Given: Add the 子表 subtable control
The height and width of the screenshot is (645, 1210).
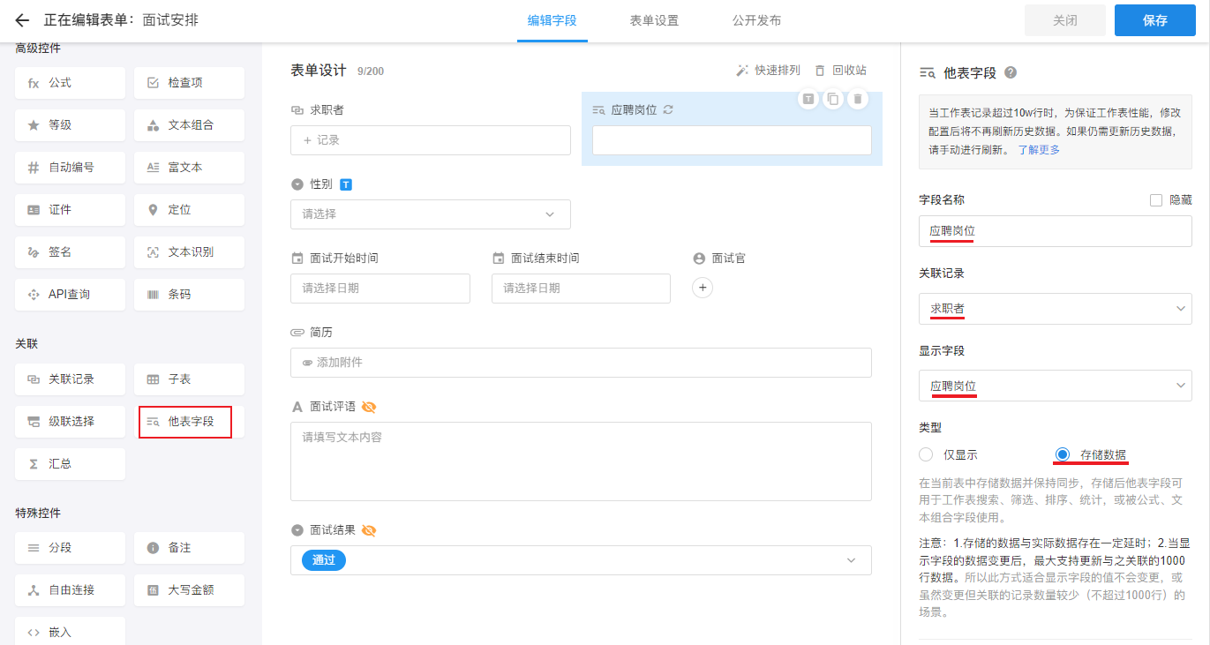Looking at the screenshot, I should pos(189,379).
